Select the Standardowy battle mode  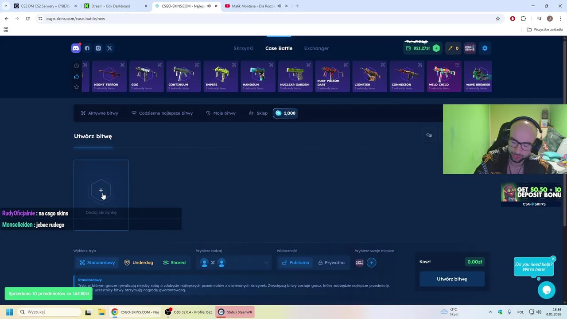point(97,263)
